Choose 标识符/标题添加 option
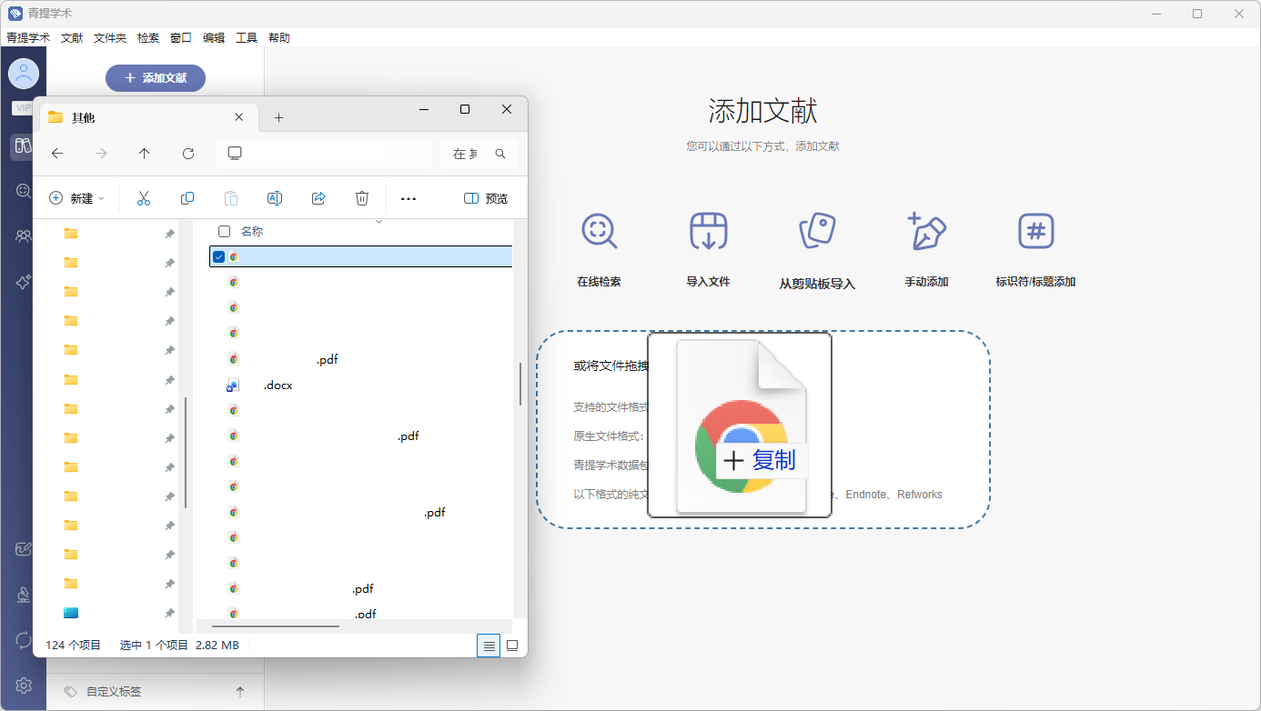The image size is (1261, 711). [1035, 249]
